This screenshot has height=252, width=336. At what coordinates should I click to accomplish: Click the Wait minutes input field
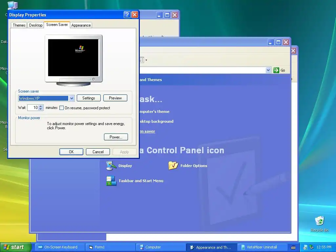[33, 108]
